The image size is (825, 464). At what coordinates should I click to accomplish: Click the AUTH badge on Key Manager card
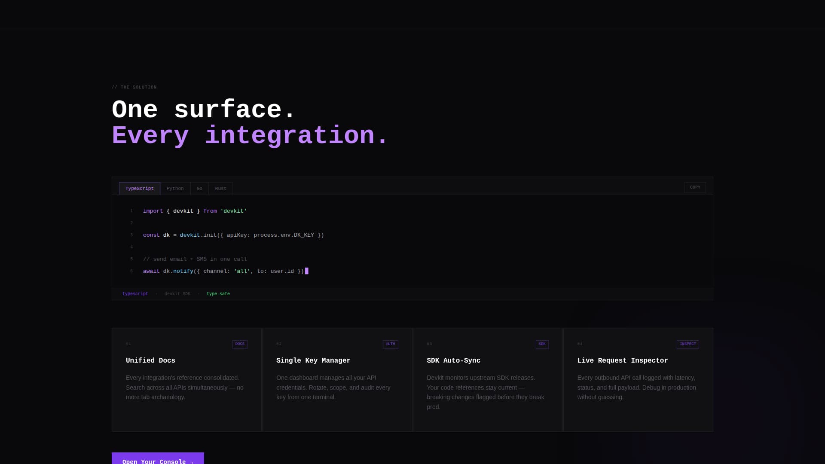pos(390,344)
